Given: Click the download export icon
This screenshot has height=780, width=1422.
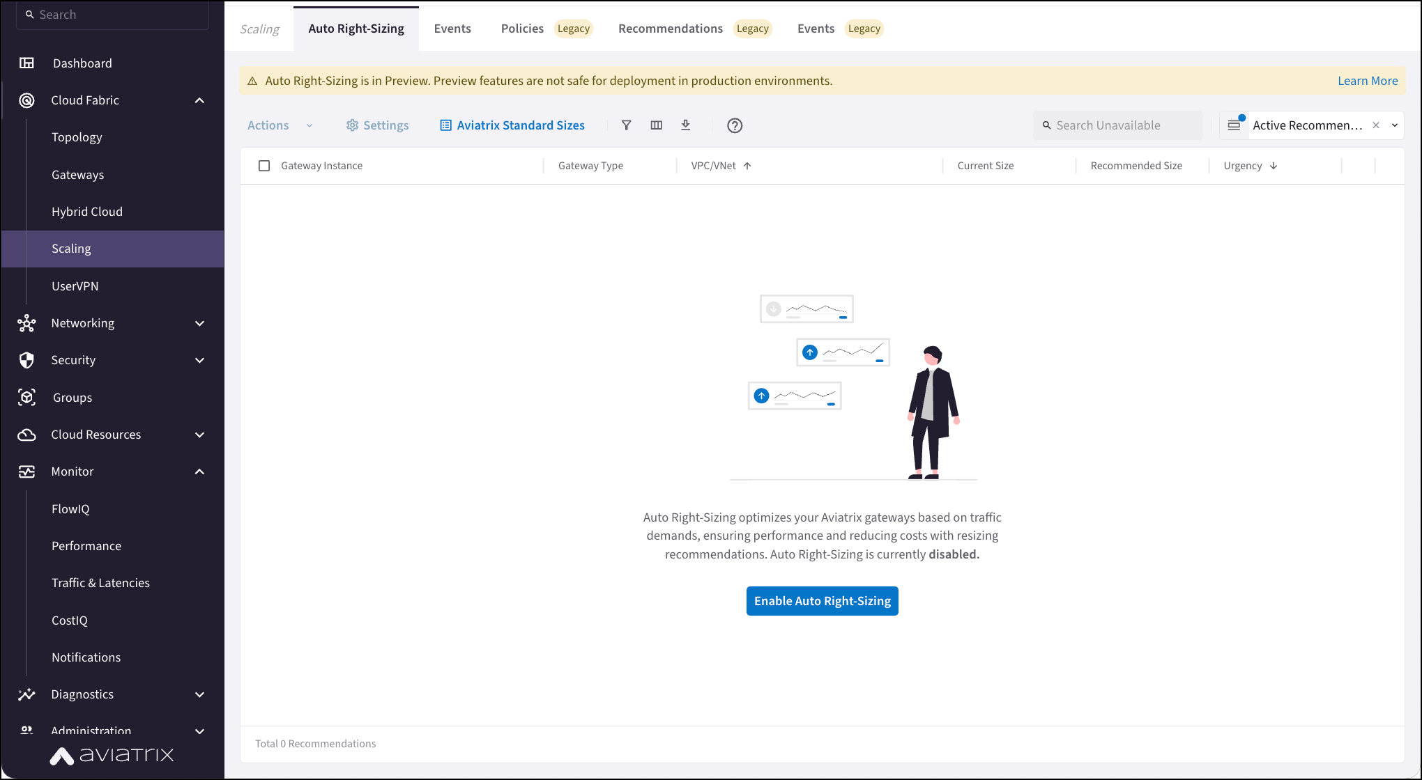Looking at the screenshot, I should point(686,125).
